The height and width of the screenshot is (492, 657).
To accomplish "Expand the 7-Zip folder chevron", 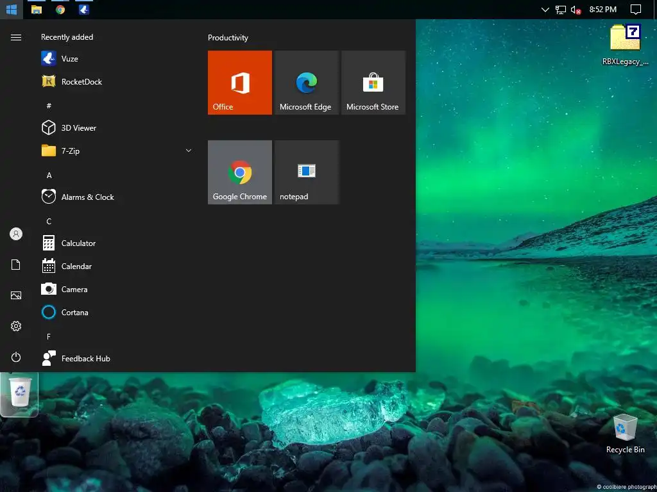I will click(x=189, y=151).
